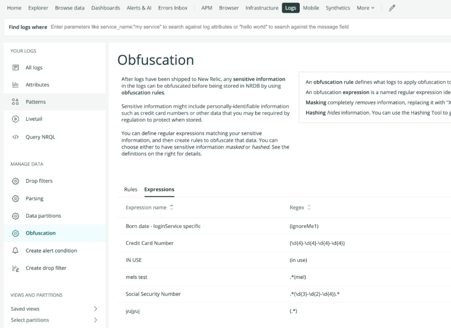The height and width of the screenshot is (328, 451).
Task: Go to Browse data
Action: [x=70, y=8]
